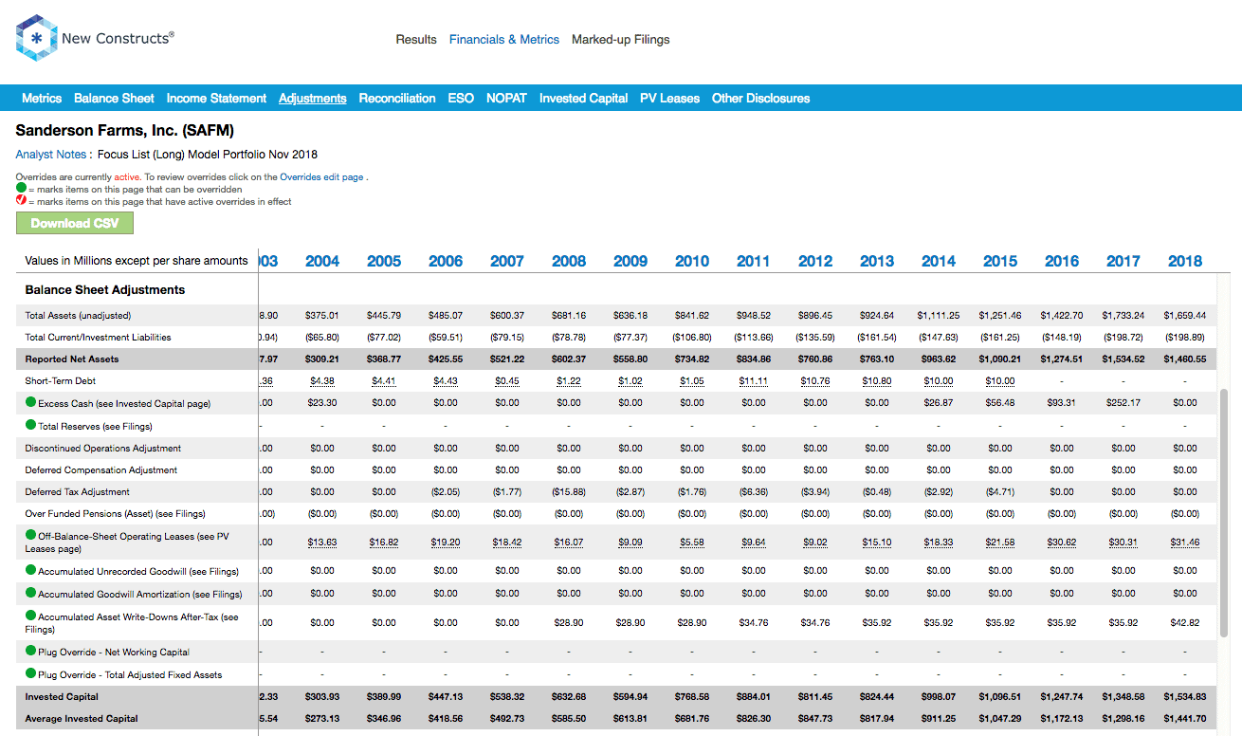
Task: Select the Sanderson Farms, Inc. (SAFM) heading
Action: (x=124, y=131)
